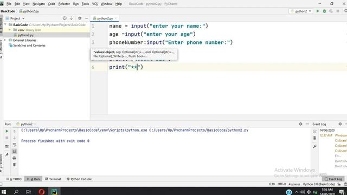Click Python 3.8 (BasicCode) interpreter in status bar
347x195 pixels.
319,184
